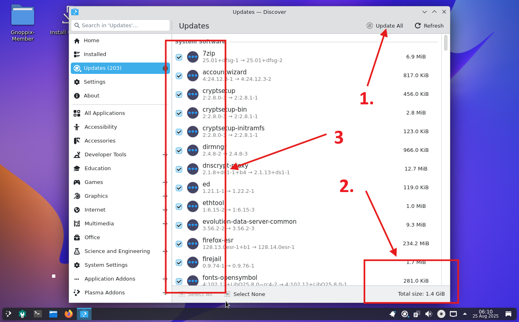Open the volume control in system tray

click(x=428, y=314)
